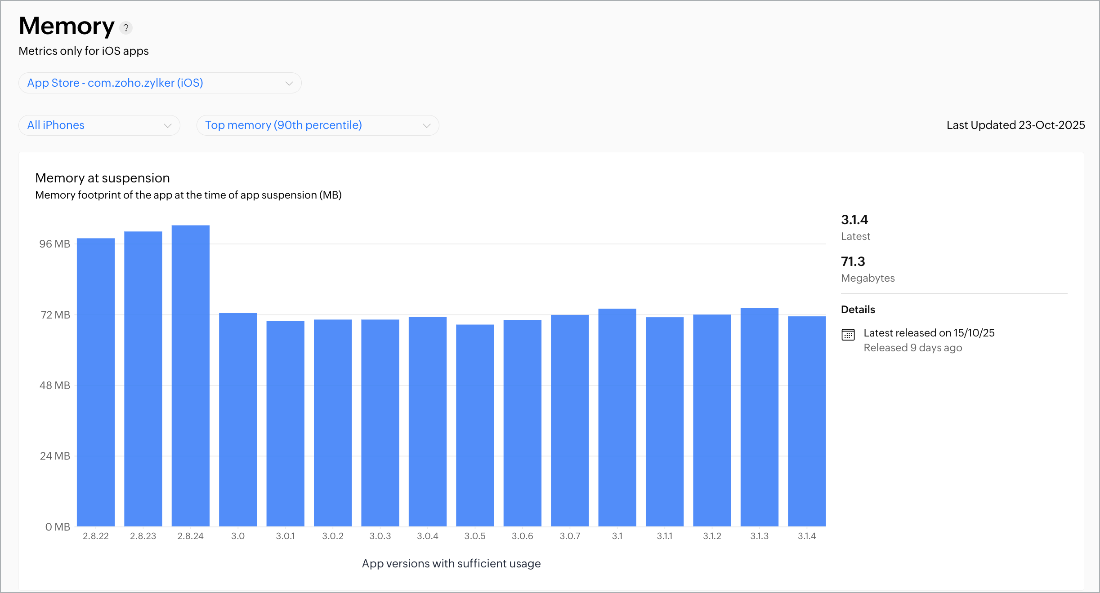1100x593 pixels.
Task: Click the chevron arrow in All iPhones filter
Action: point(168,126)
